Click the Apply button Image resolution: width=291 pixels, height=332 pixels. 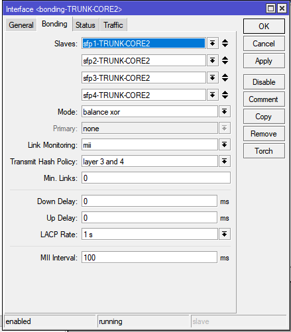[264, 61]
